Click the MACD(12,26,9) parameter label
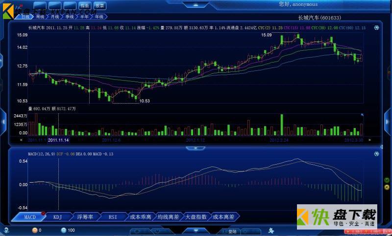Screen dimensions: 392x236 [42, 154]
